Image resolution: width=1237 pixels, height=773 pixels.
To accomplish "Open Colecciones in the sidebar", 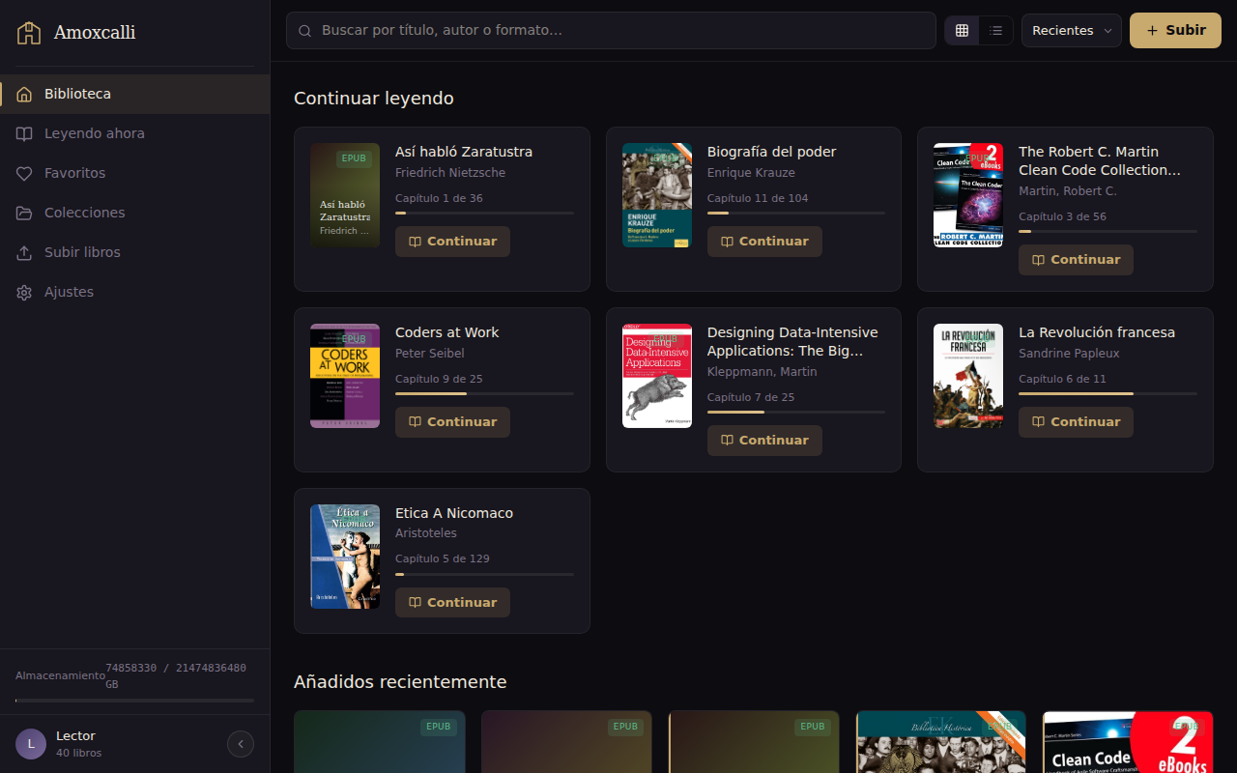I will coord(135,213).
